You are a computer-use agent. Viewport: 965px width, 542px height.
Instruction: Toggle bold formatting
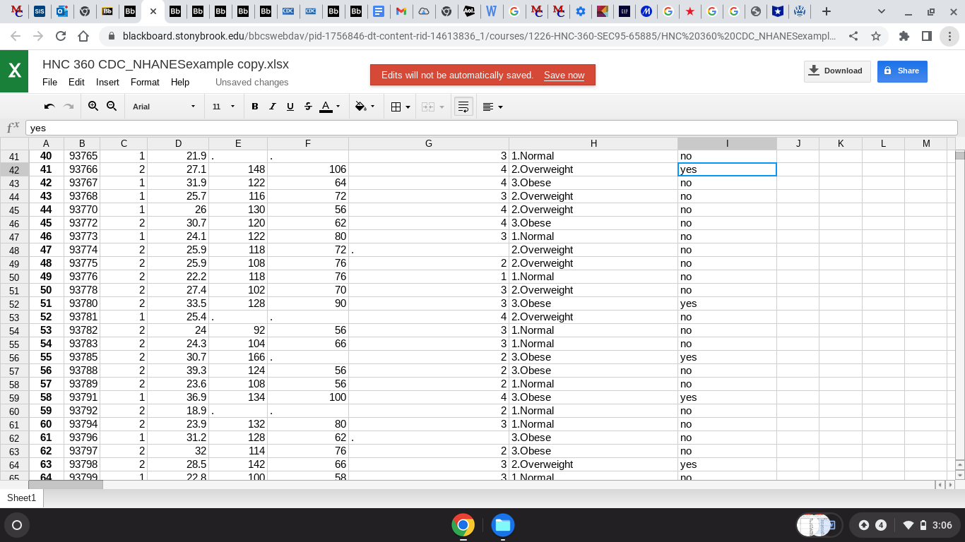tap(255, 107)
